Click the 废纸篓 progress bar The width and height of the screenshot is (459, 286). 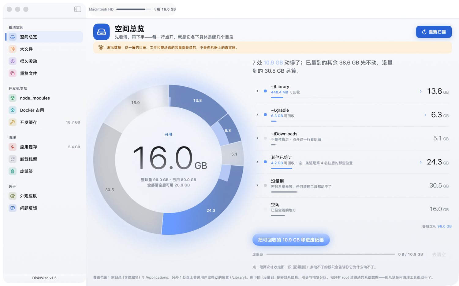coord(330,254)
